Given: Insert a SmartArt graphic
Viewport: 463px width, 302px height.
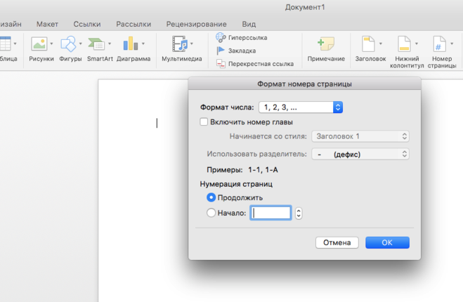Looking at the screenshot, I should [x=99, y=44].
